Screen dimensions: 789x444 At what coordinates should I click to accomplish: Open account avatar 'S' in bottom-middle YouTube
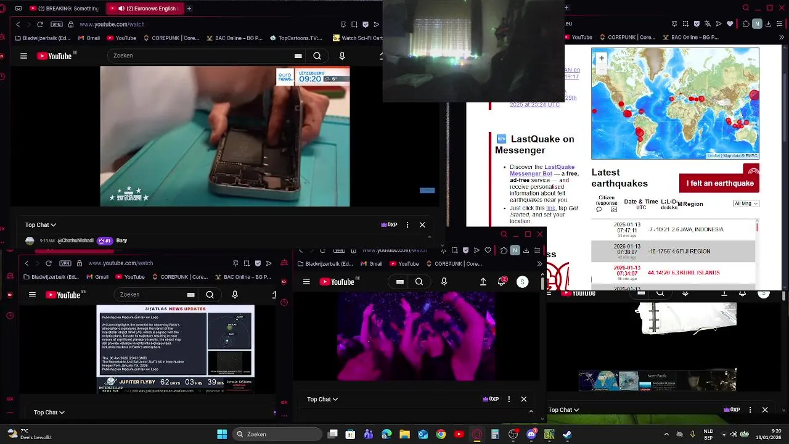tap(522, 282)
